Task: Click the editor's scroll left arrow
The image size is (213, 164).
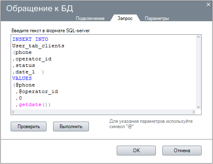Action: tap(13, 112)
